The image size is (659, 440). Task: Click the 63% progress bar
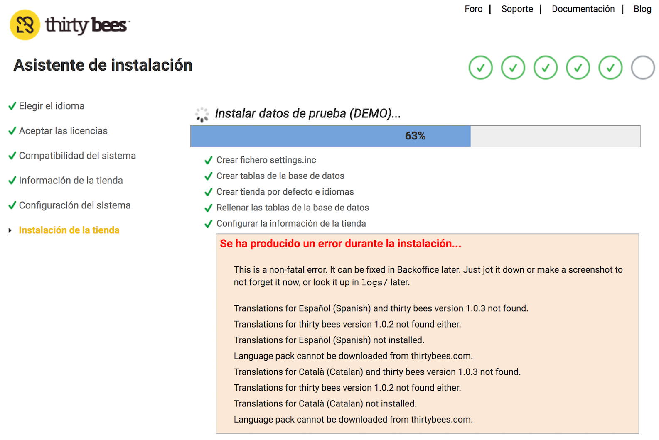click(x=415, y=136)
